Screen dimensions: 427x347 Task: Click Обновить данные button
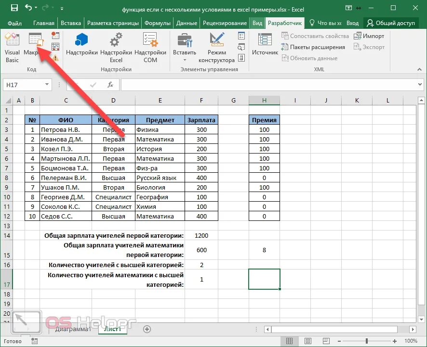tap(309, 58)
